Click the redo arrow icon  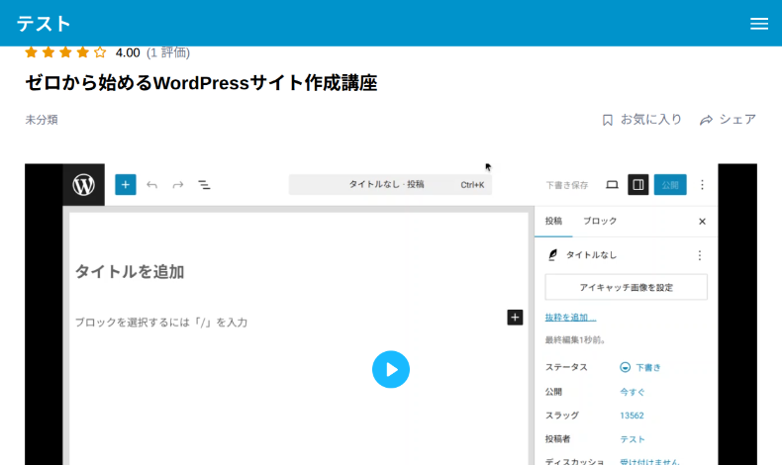coord(177,185)
